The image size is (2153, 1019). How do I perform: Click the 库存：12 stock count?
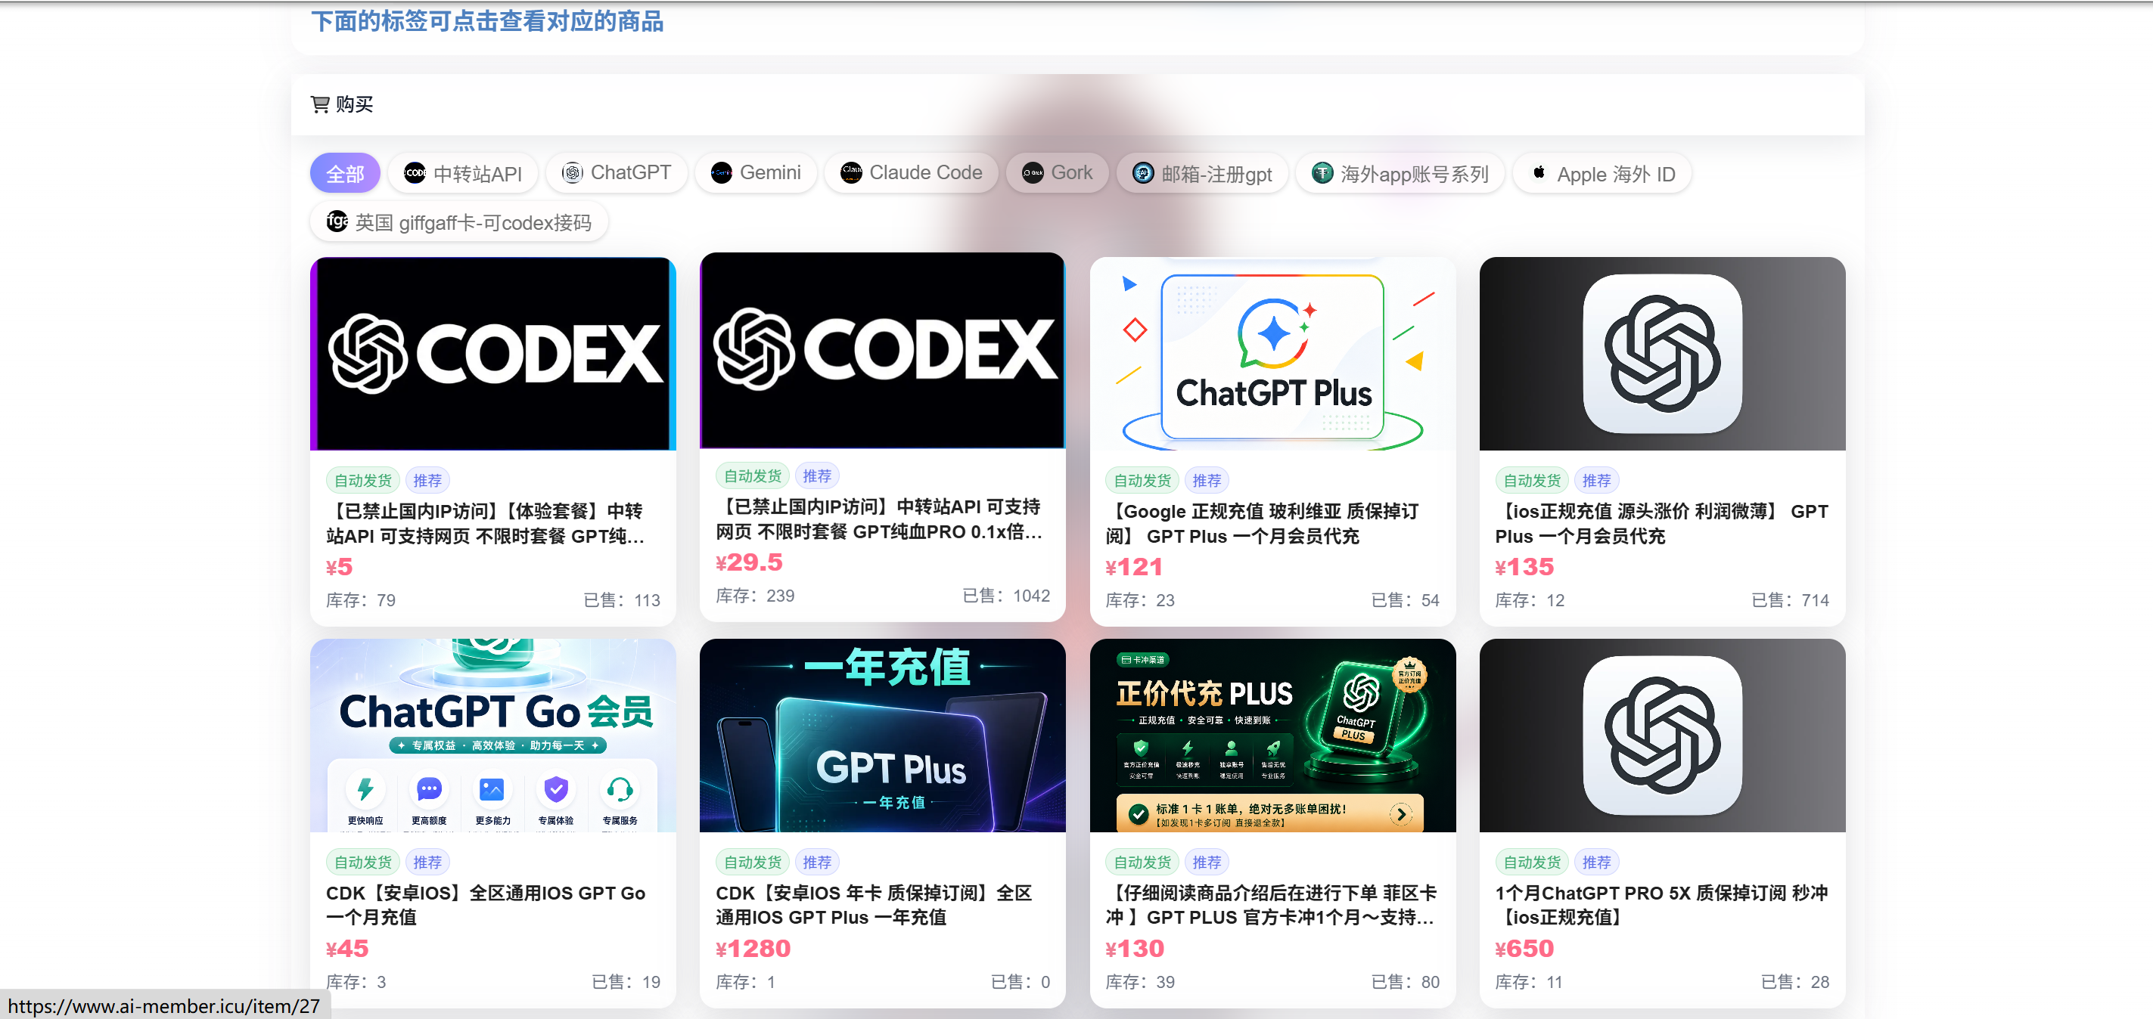[1530, 600]
